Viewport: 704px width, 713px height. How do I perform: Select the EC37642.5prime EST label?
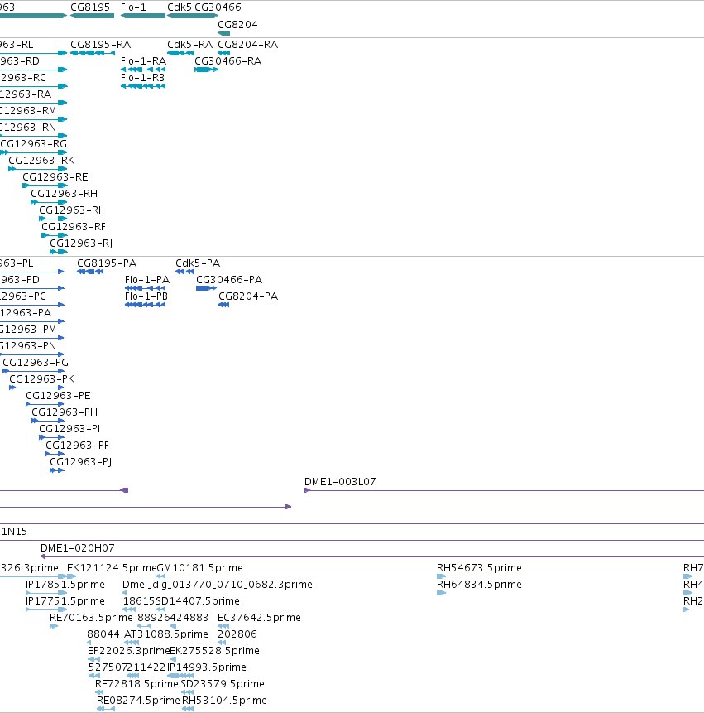point(259,618)
